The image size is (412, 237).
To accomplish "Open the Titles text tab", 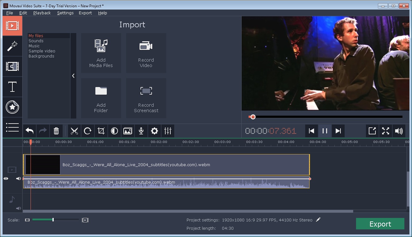I will click(x=12, y=87).
